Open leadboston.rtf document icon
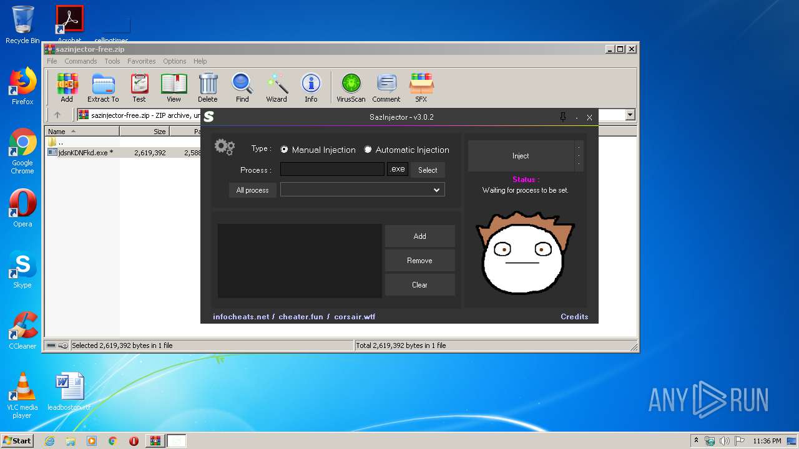Screen dimensions: 799x449 coord(69,392)
